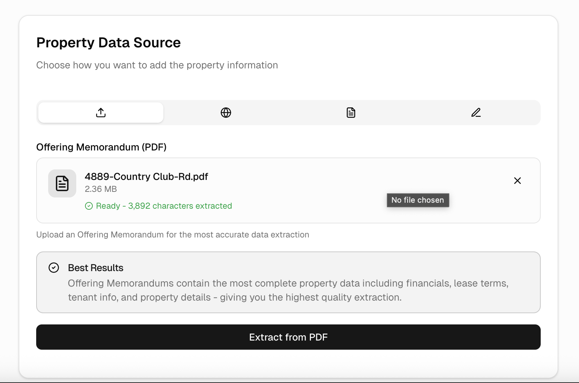Click the Best Results title
Screen dimensions: 579x383
click(x=96, y=268)
